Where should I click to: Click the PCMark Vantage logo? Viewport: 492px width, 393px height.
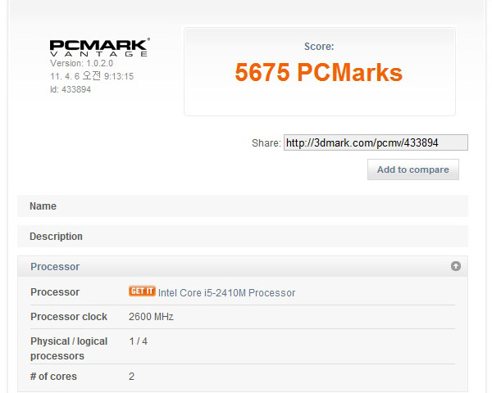point(99,47)
